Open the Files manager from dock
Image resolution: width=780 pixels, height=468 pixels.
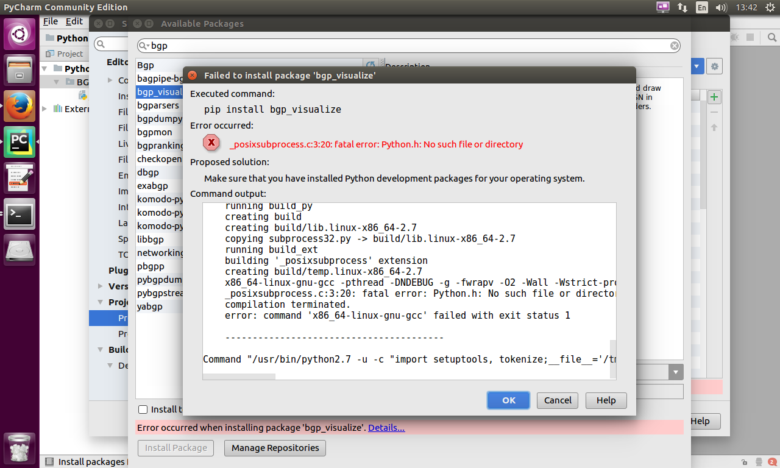(x=19, y=70)
